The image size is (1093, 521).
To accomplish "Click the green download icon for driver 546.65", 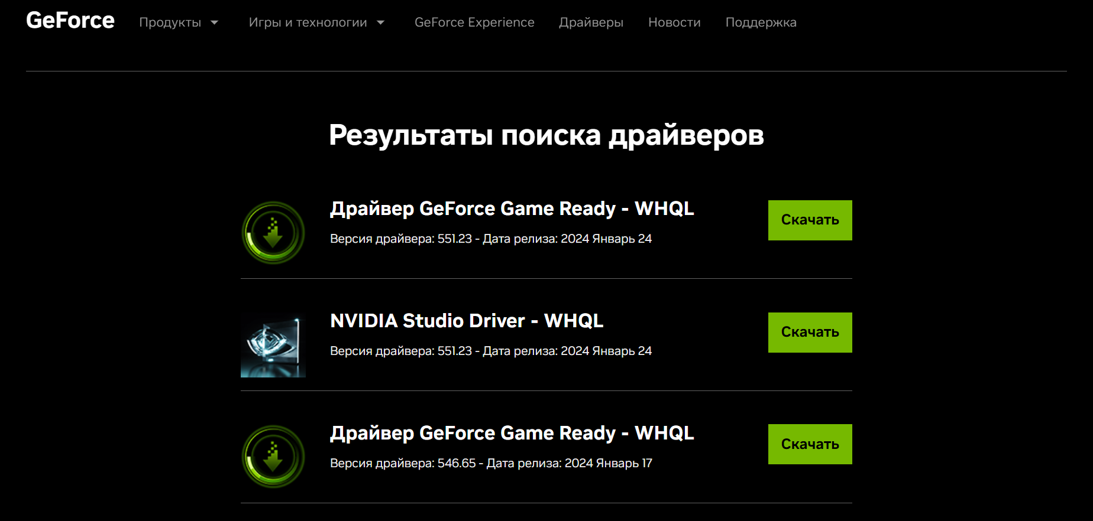I will [273, 457].
